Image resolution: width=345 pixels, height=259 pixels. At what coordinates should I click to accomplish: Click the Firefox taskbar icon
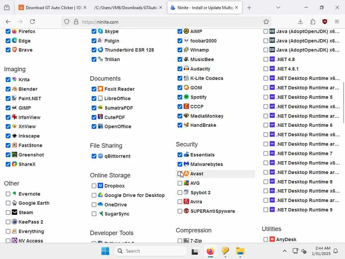click(x=210, y=251)
